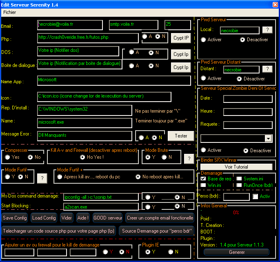Open the Fichier menu

point(9,12)
